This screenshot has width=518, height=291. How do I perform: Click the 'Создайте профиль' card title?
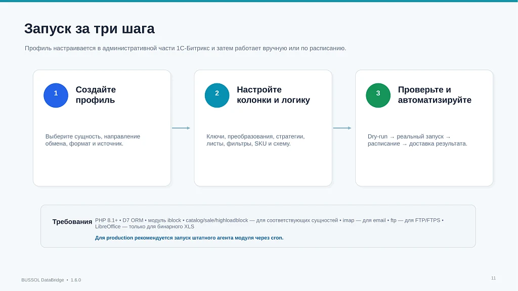96,94
